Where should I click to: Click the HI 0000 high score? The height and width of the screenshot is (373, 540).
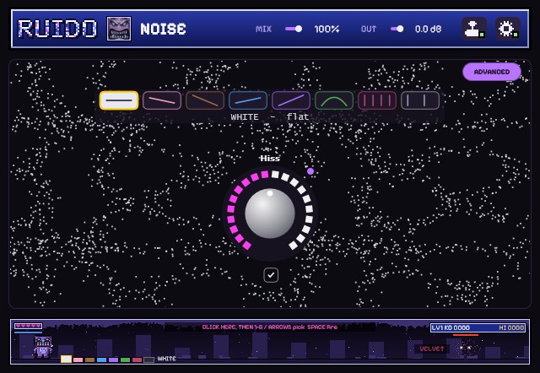pos(511,327)
